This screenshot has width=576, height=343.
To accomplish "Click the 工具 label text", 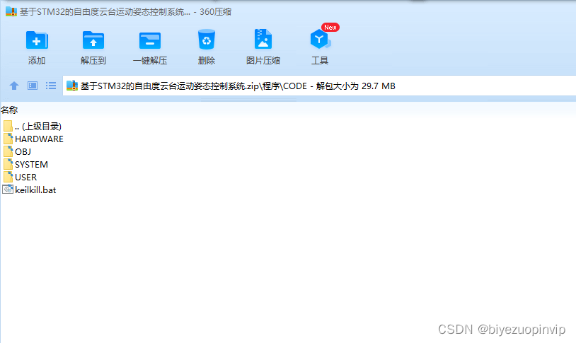I will [320, 61].
